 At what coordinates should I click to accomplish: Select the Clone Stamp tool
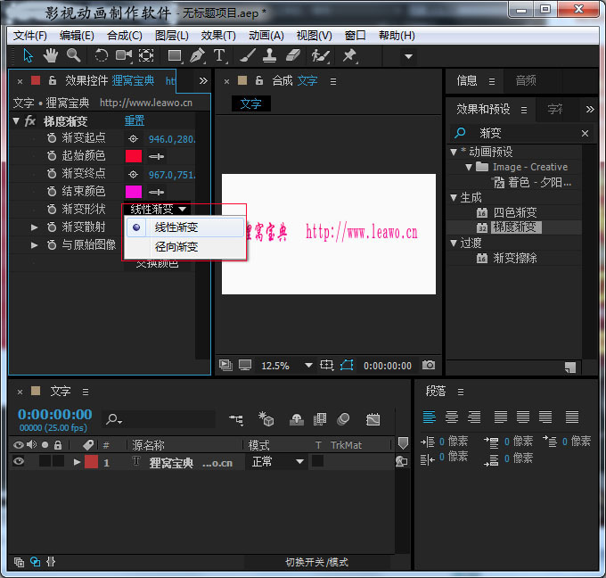(269, 55)
